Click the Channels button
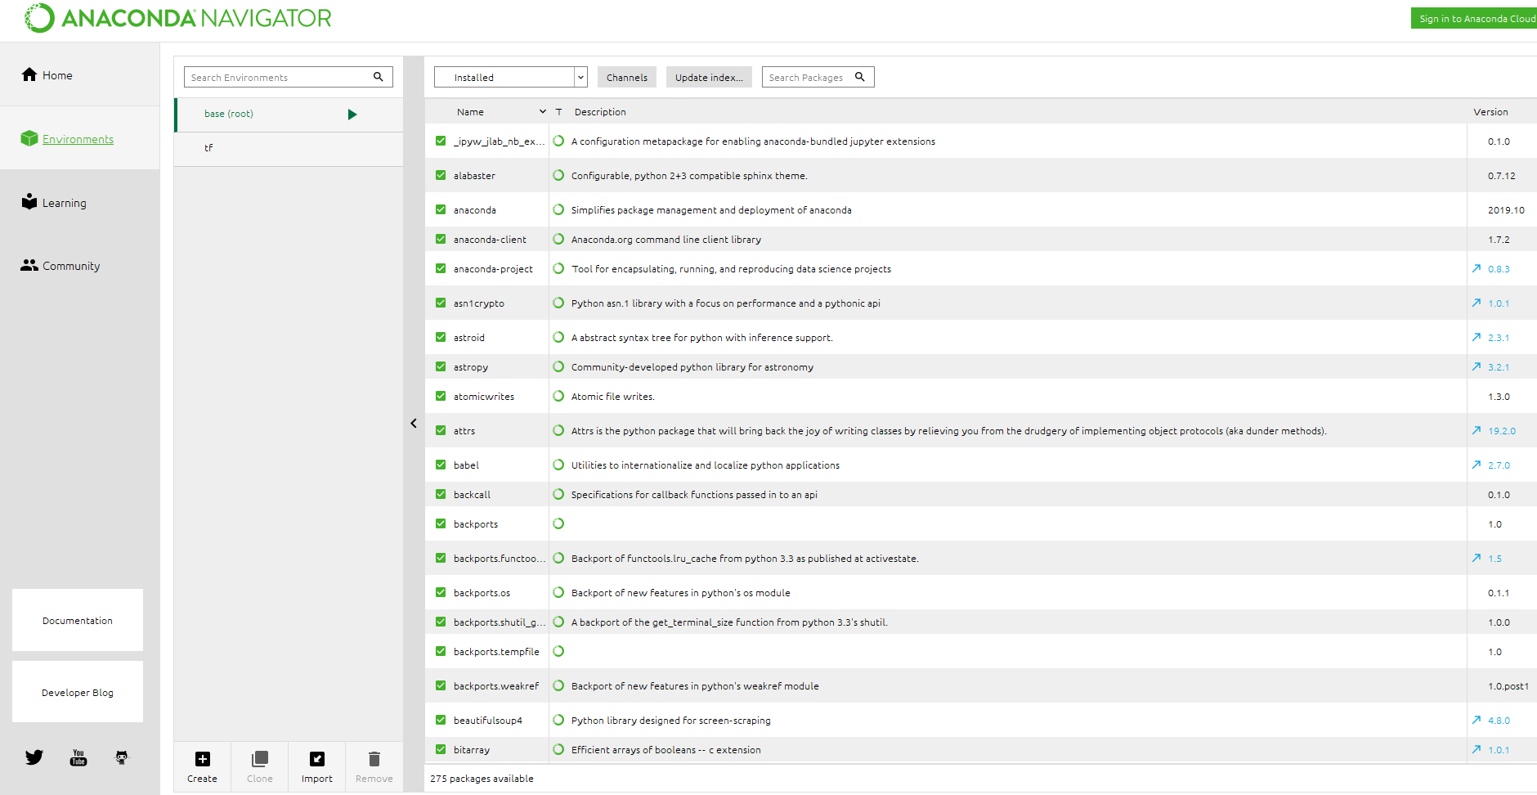The height and width of the screenshot is (795, 1537). click(627, 77)
